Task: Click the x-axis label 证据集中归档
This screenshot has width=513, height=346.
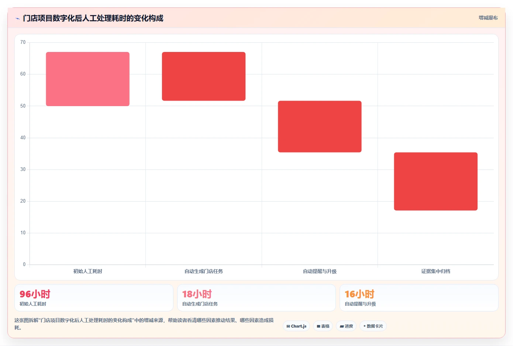Action: click(x=436, y=271)
